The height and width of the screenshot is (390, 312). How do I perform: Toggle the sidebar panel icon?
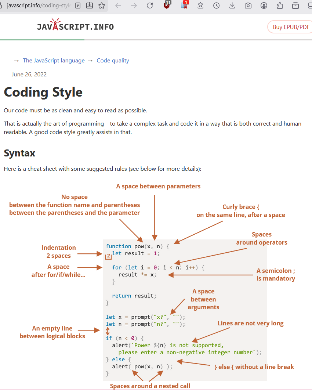coord(310,6)
